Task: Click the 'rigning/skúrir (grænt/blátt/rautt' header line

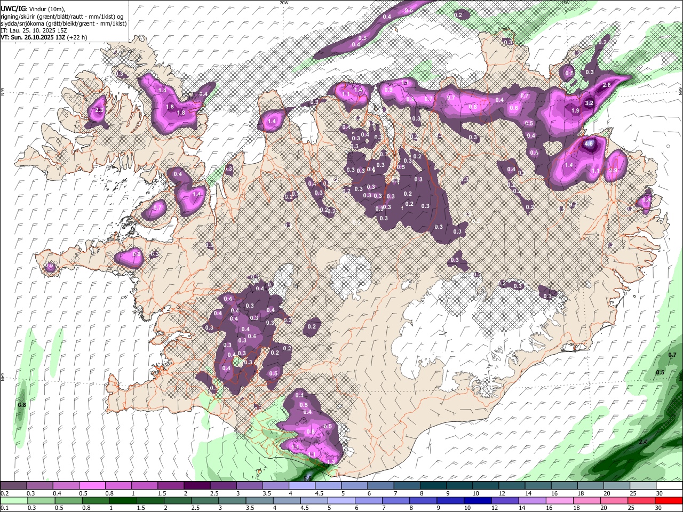Action: [x=62, y=17]
